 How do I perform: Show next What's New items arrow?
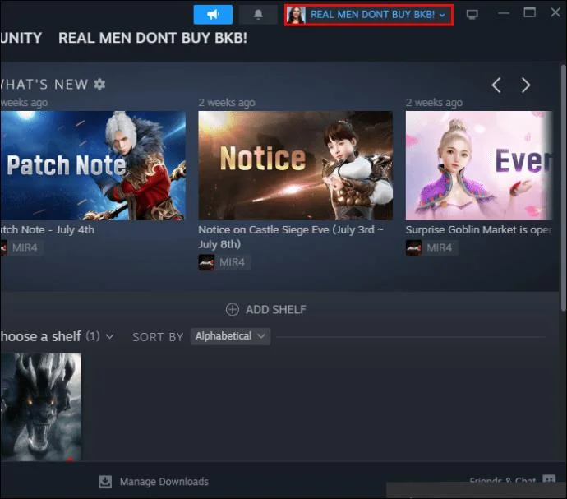pyautogui.click(x=526, y=85)
